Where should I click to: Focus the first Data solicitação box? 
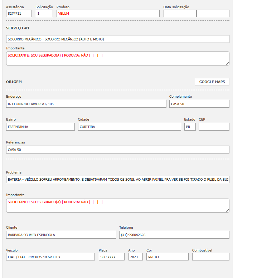click(x=180, y=14)
